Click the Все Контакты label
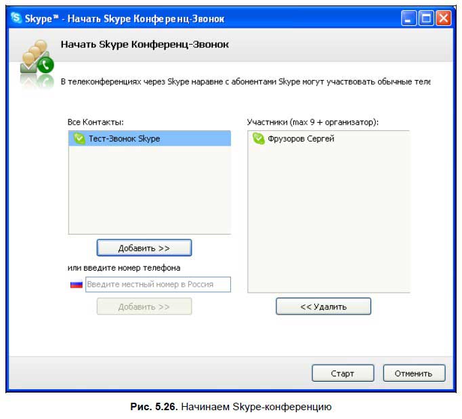The height and width of the screenshot is (419, 462). [x=96, y=122]
